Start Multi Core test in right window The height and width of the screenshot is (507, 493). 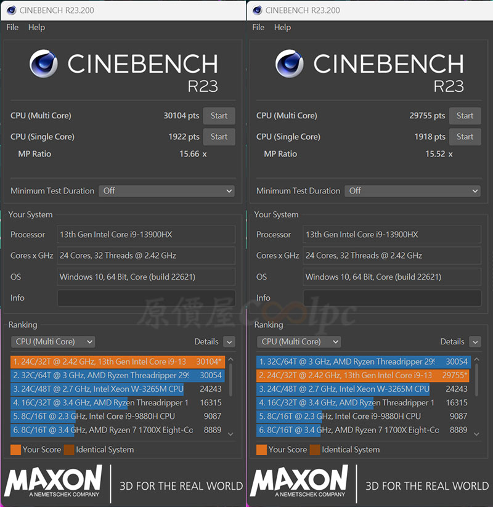coord(465,116)
